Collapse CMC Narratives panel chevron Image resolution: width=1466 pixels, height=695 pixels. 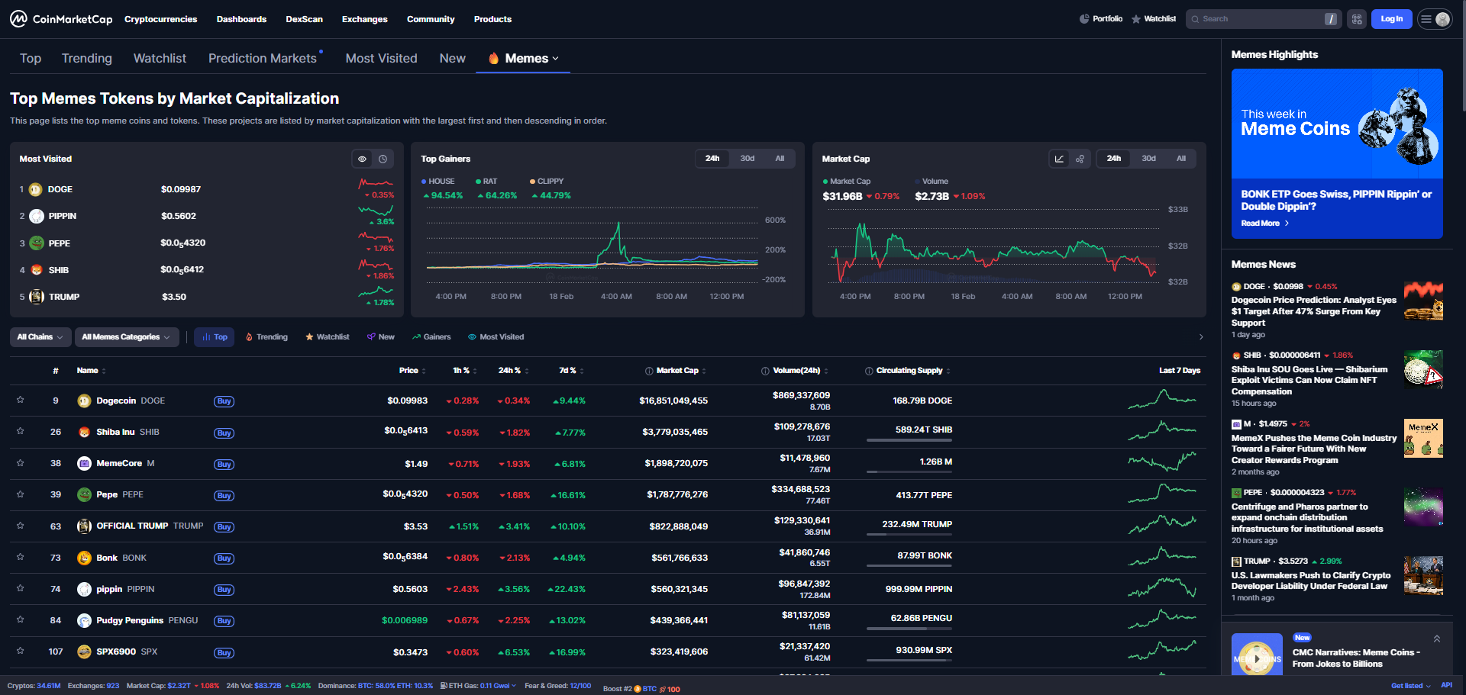click(1437, 639)
